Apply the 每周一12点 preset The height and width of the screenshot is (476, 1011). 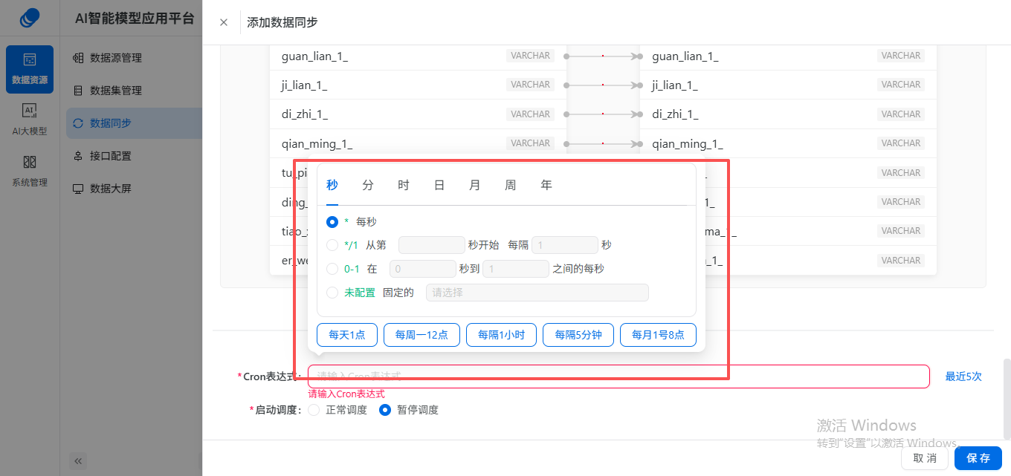pyautogui.click(x=421, y=335)
